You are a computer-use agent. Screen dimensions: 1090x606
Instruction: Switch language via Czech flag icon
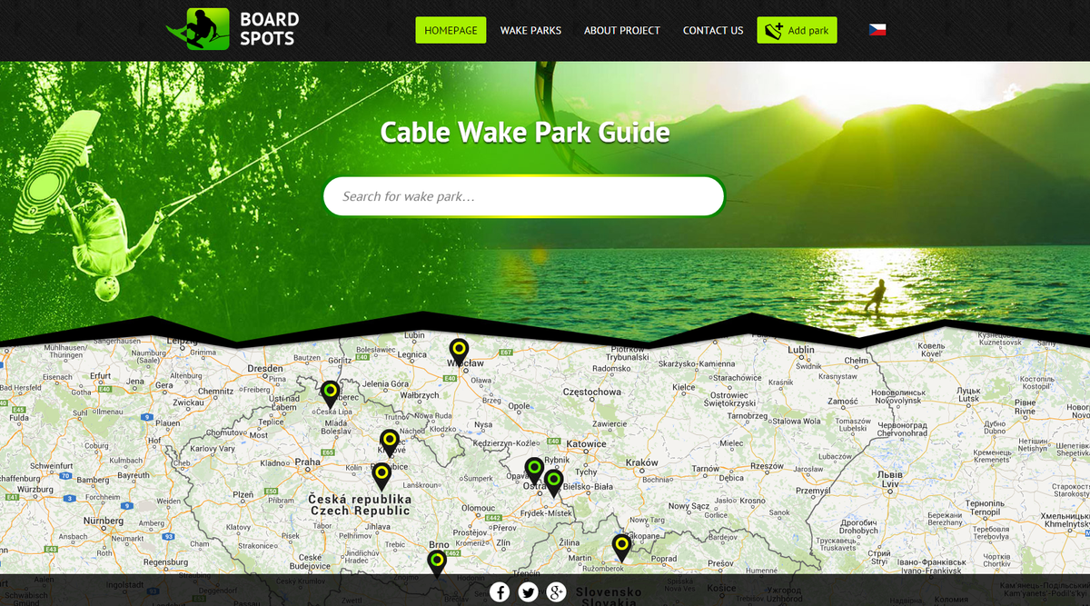point(877,30)
